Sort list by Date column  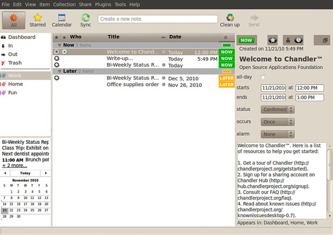pos(175,37)
